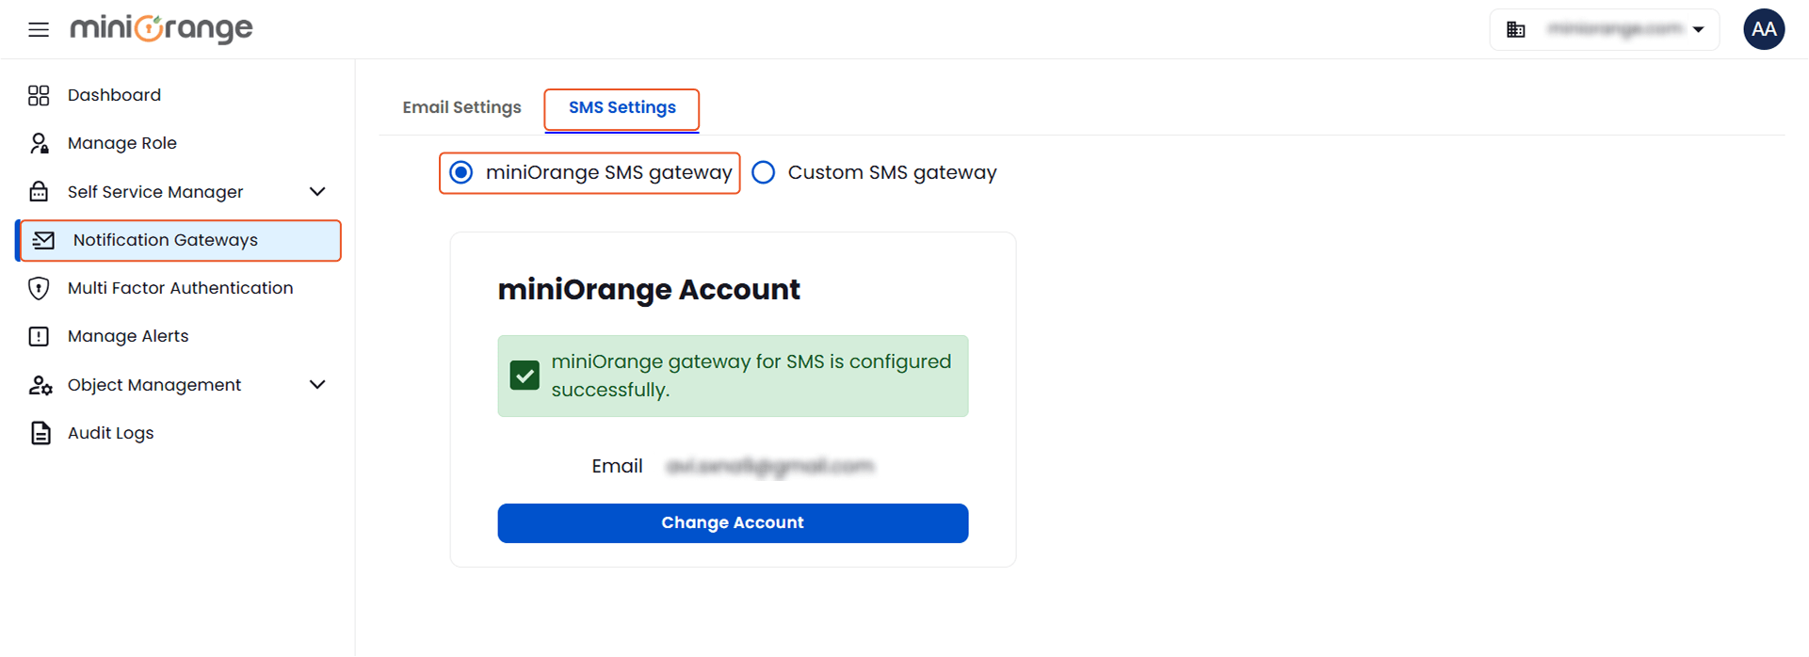The height and width of the screenshot is (657, 1809).
Task: Click the Manage Alerts alert icon
Action: pos(39,336)
